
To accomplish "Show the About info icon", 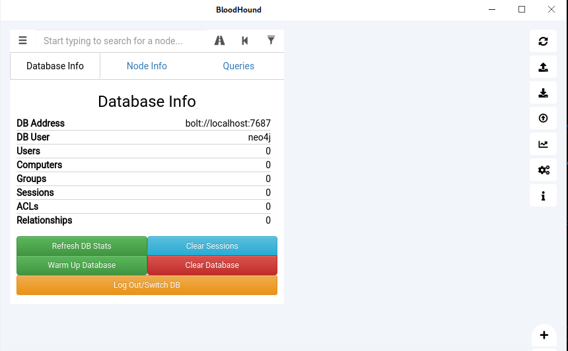I will [x=543, y=195].
